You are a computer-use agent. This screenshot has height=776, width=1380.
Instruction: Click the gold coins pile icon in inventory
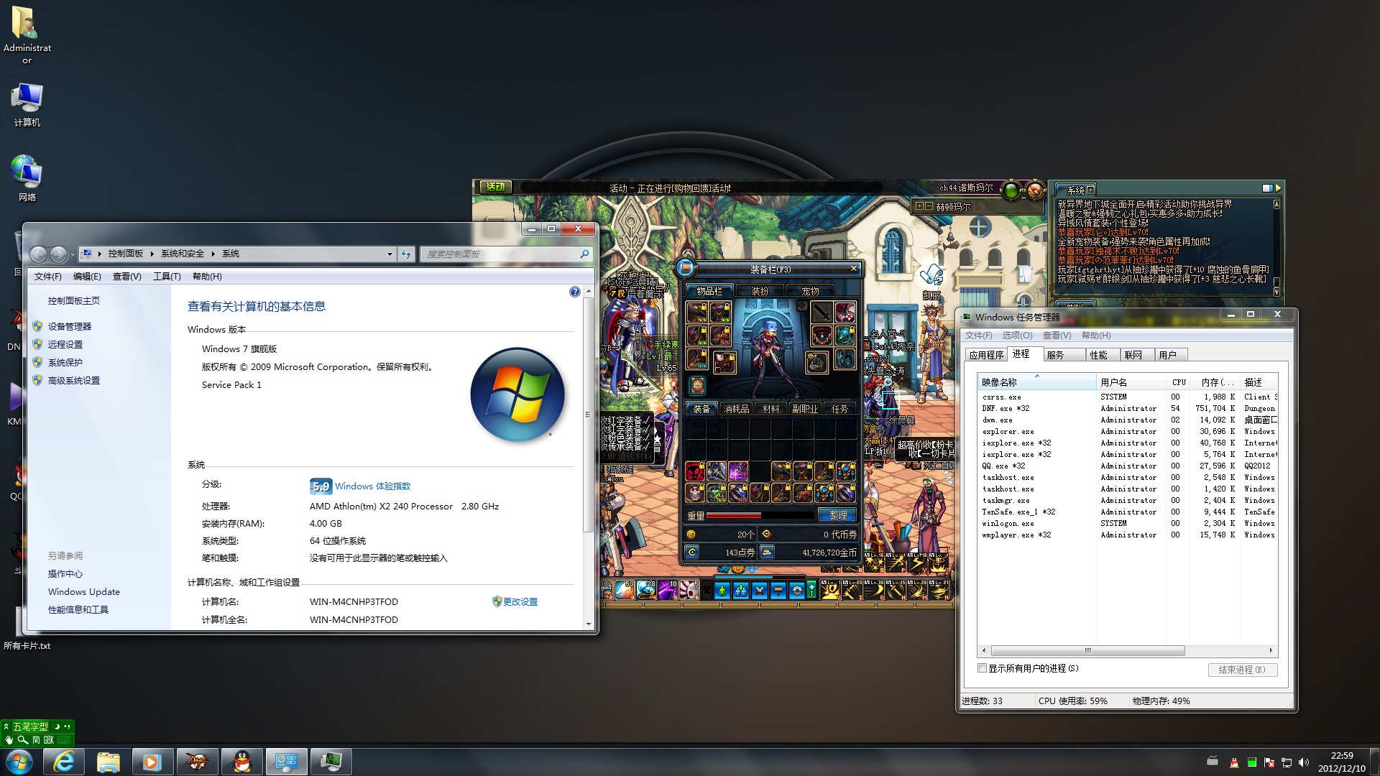coord(767,552)
